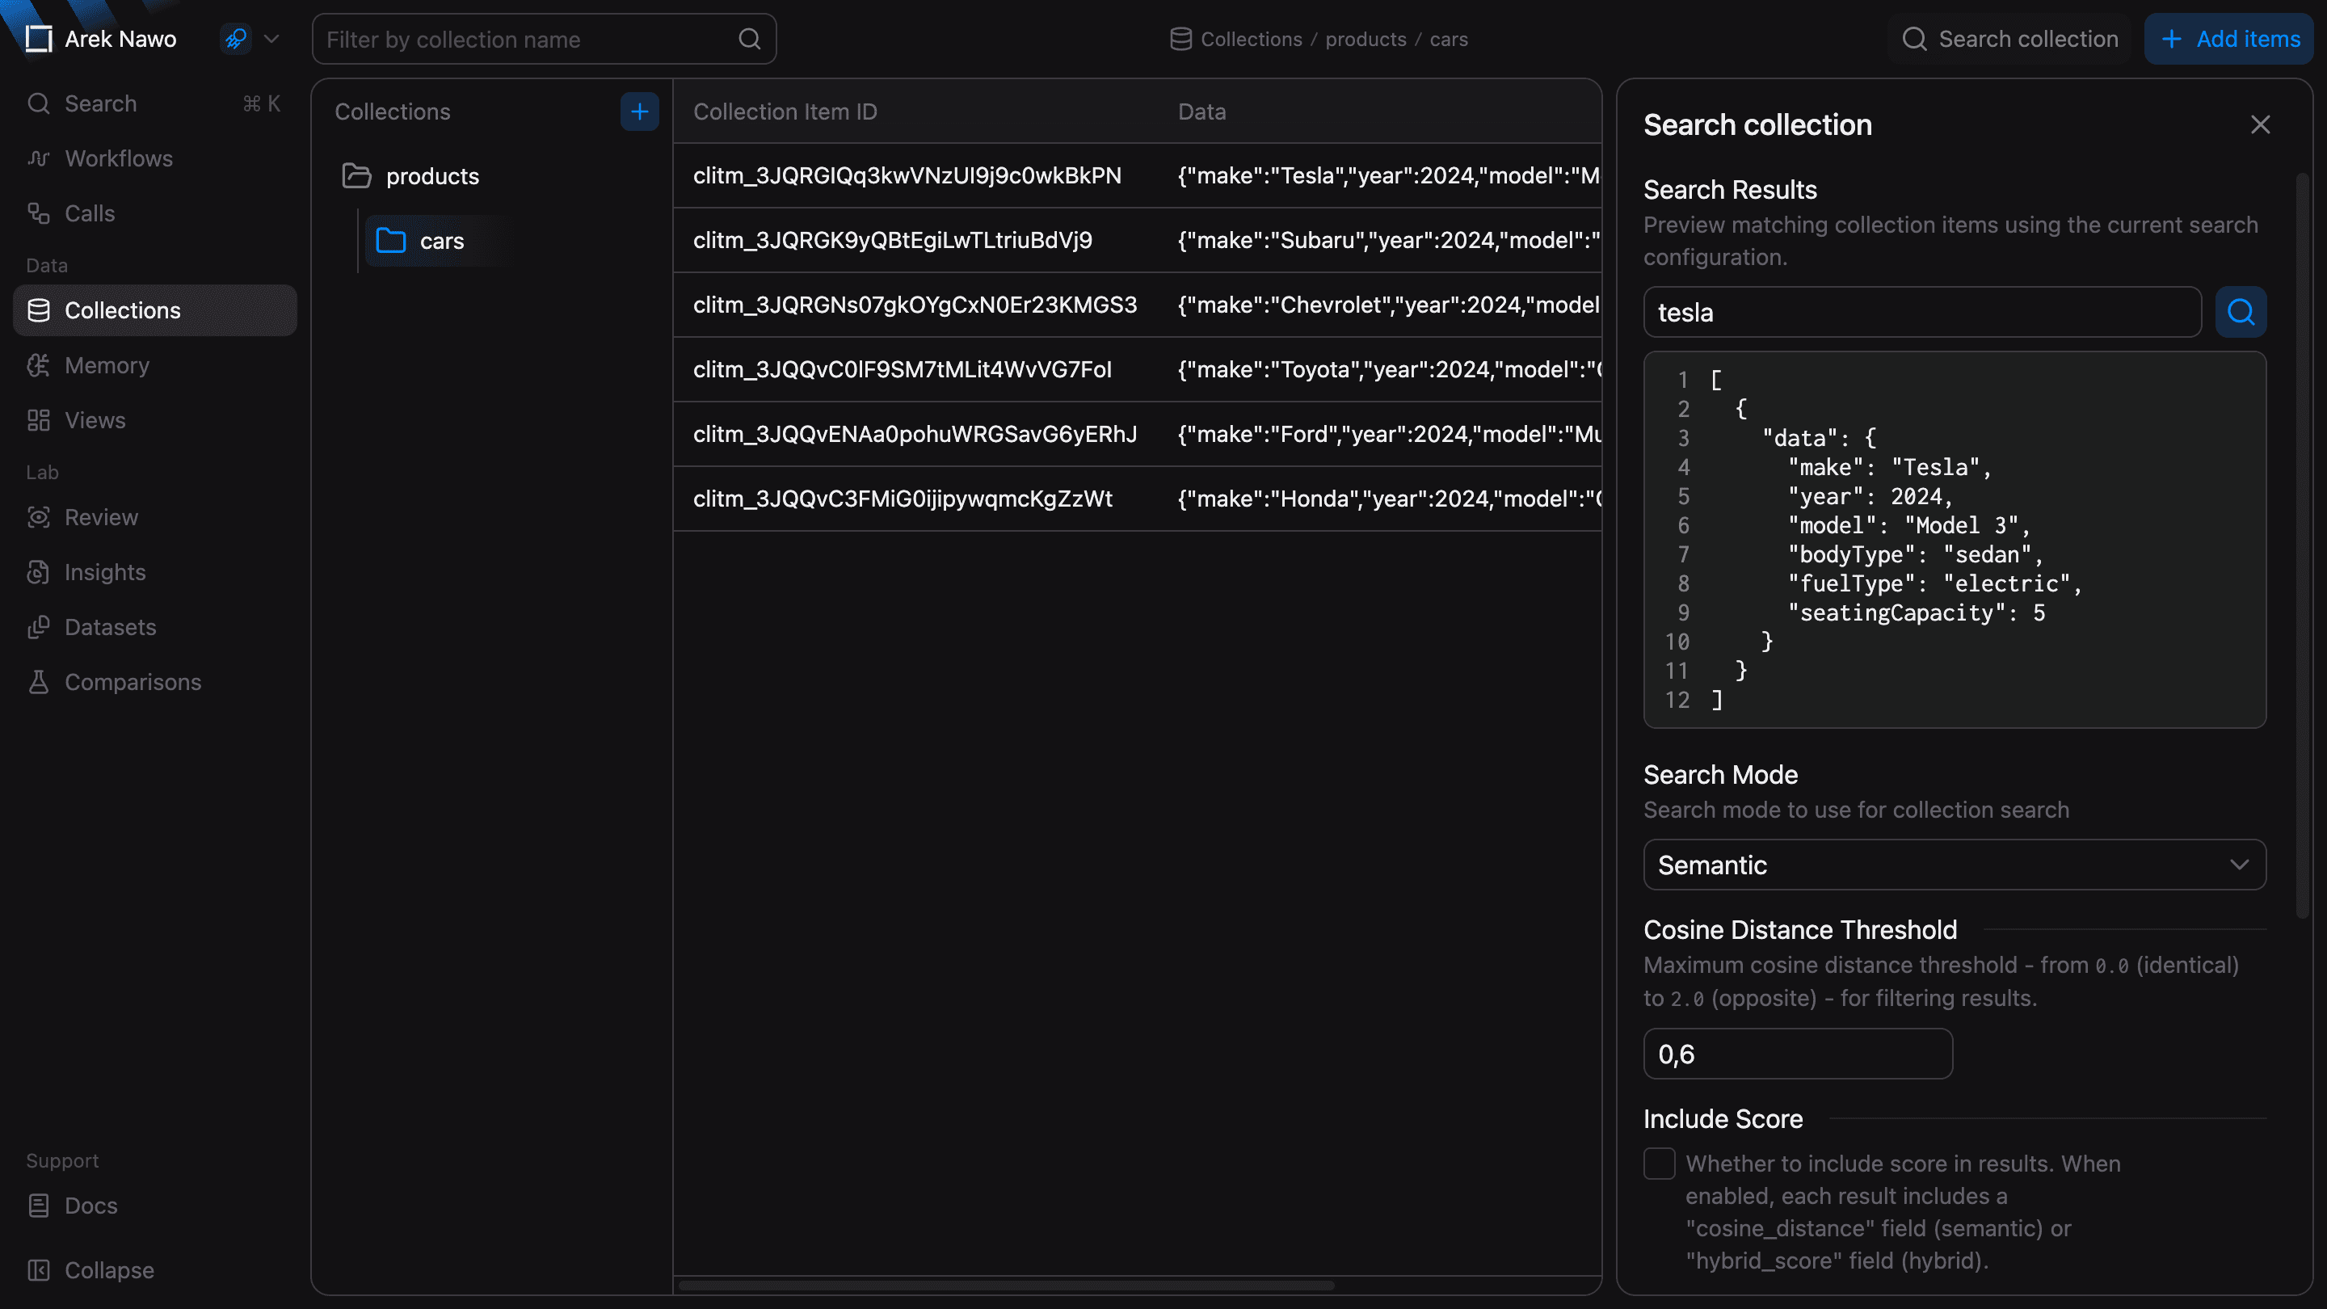The height and width of the screenshot is (1309, 2327).
Task: Open the Memory sidebar item
Action: pyautogui.click(x=154, y=365)
